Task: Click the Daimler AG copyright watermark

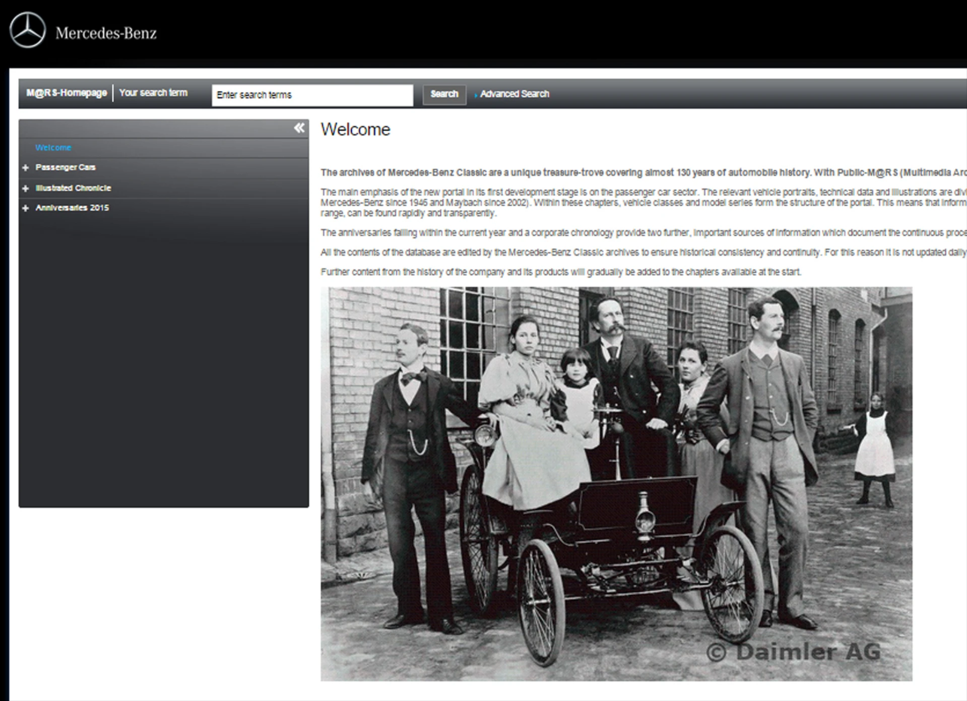Action: [x=793, y=652]
